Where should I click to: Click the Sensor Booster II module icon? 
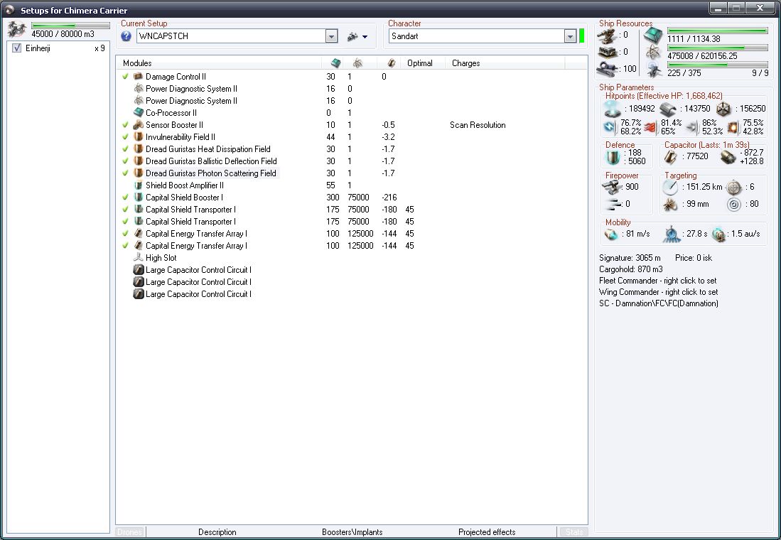tap(139, 124)
